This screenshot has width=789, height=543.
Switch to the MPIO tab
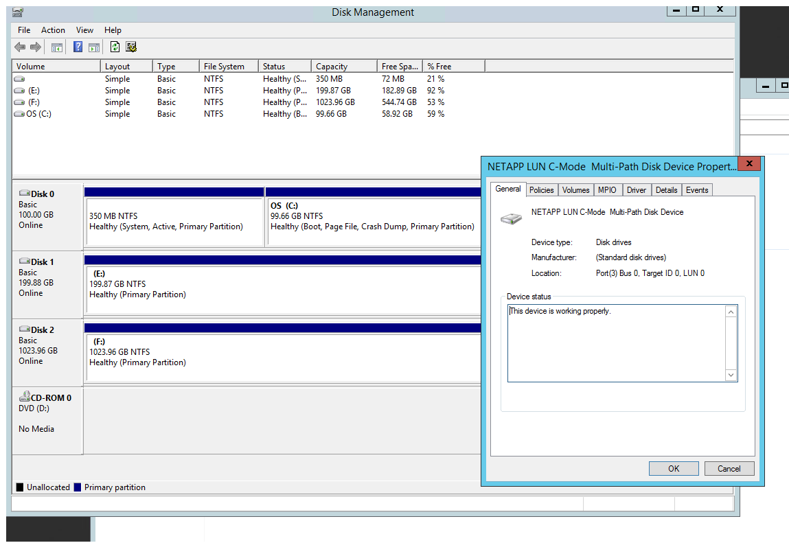[607, 190]
